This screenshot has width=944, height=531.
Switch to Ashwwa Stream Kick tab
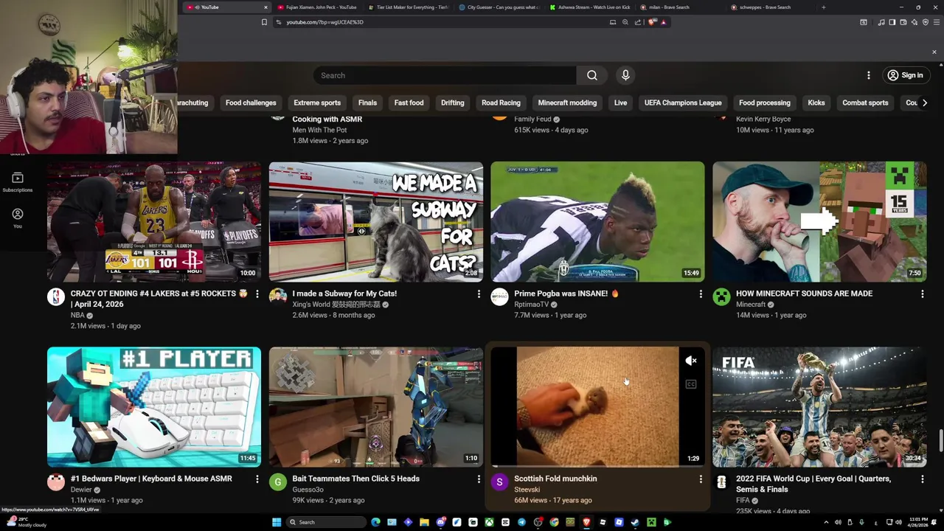[x=589, y=7]
